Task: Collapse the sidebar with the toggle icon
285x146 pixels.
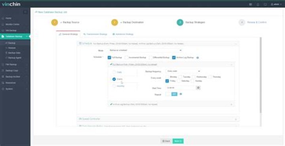Action: coord(25,12)
